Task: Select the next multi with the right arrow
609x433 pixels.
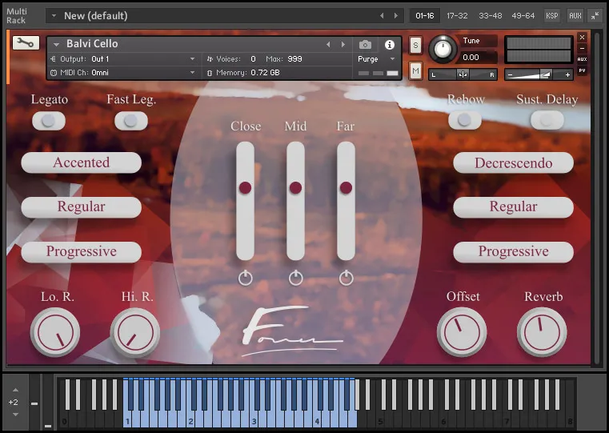Action: 396,16
